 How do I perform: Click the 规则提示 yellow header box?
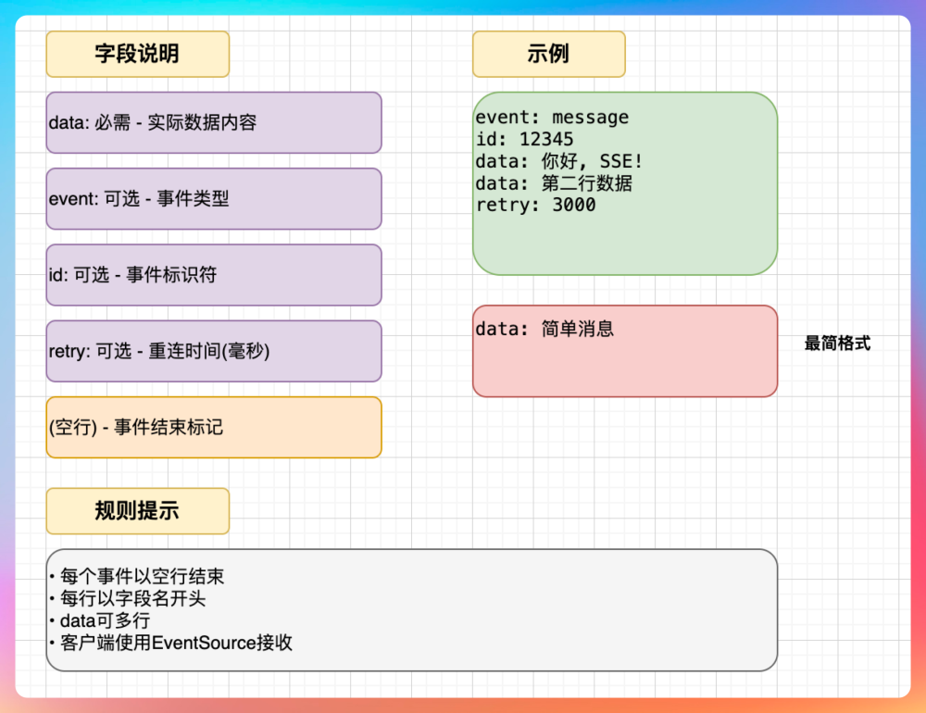(x=137, y=511)
